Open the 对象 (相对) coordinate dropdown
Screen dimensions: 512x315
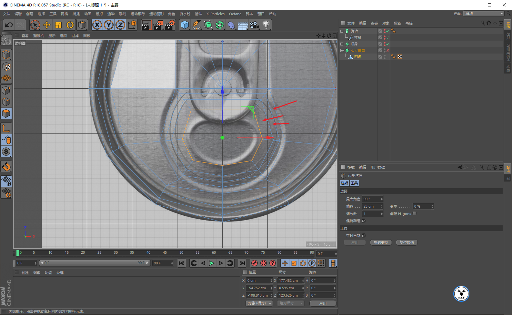pyautogui.click(x=259, y=303)
